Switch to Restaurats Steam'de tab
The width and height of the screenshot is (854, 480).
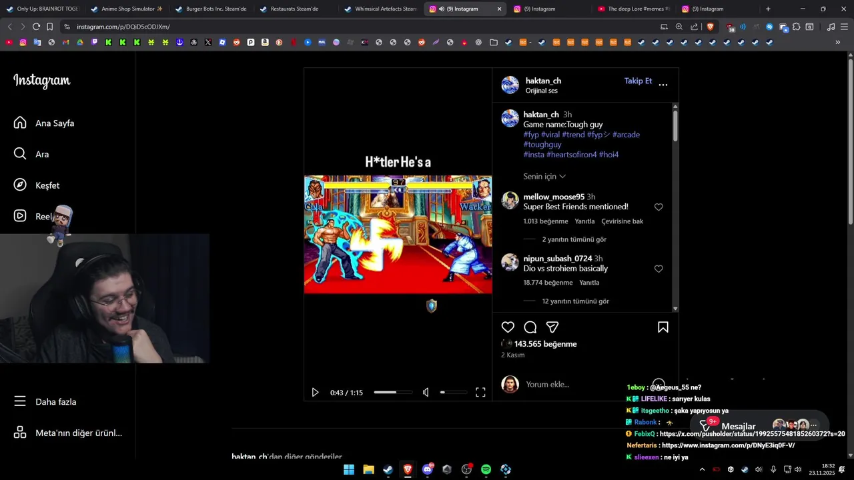pyautogui.click(x=295, y=9)
